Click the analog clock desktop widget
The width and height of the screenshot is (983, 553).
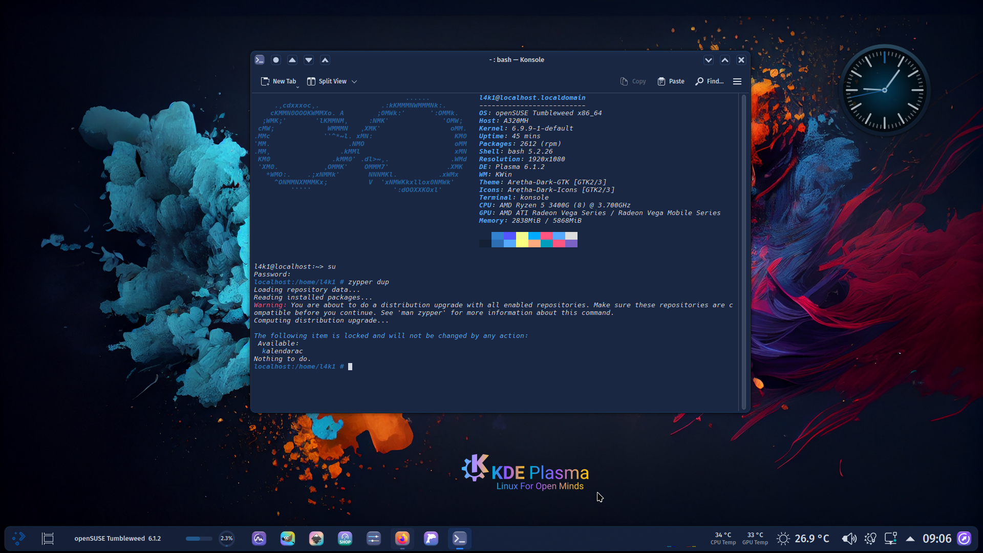pyautogui.click(x=884, y=90)
